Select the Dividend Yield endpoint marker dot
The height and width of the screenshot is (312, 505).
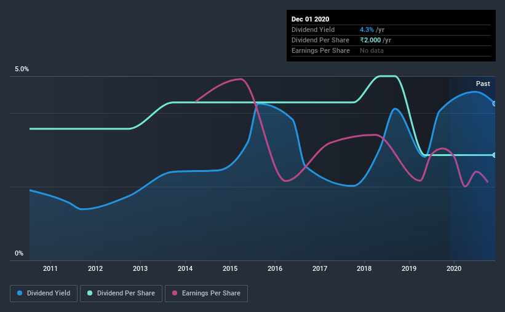pos(495,104)
